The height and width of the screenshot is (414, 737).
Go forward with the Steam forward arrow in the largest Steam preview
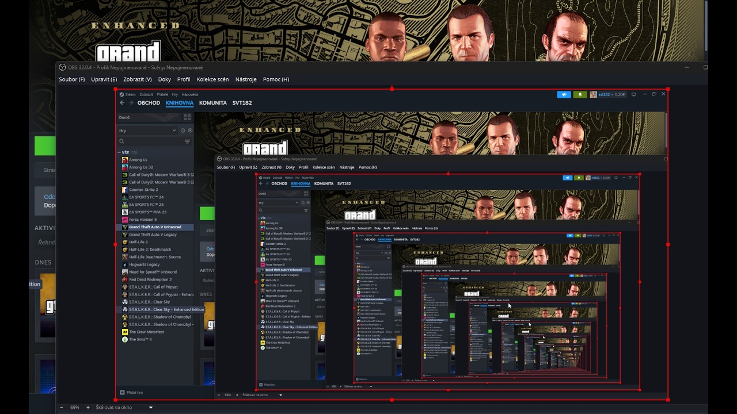131,103
